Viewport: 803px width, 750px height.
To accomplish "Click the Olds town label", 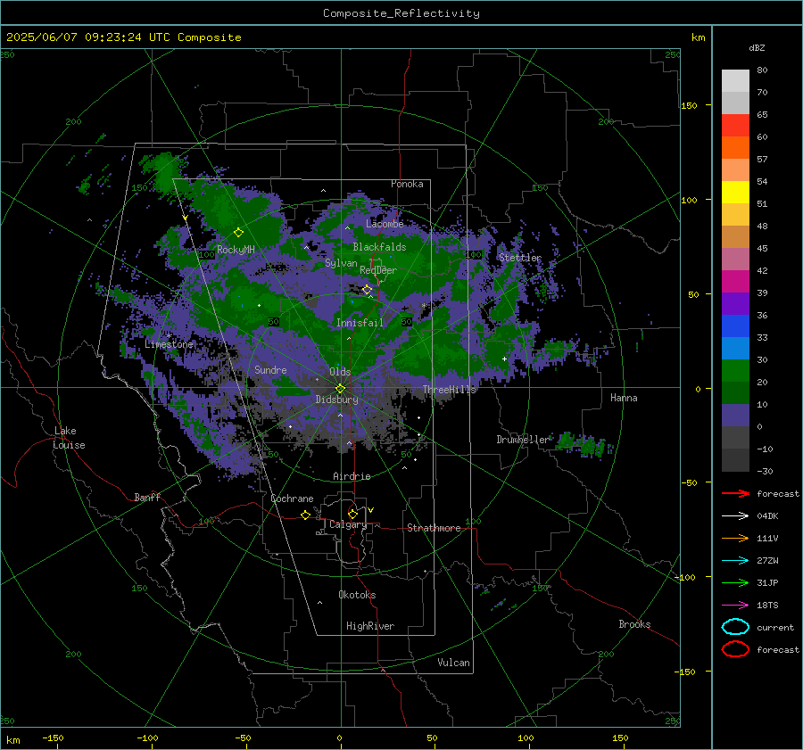I will [x=340, y=372].
